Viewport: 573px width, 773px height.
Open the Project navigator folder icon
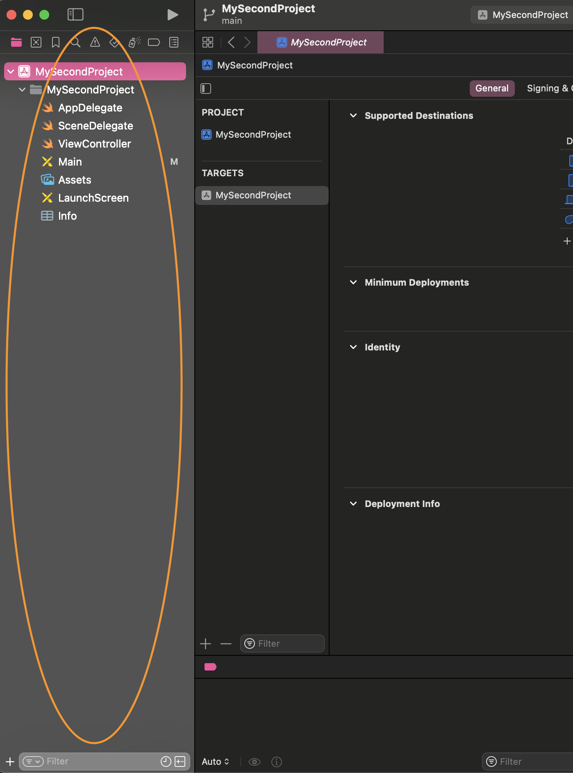[16, 42]
